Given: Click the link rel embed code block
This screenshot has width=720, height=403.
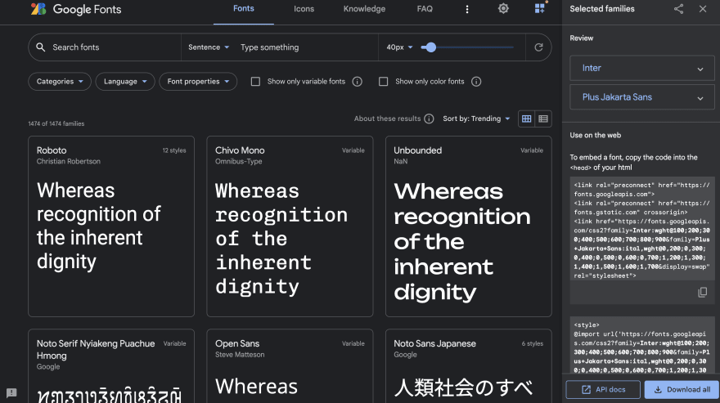Looking at the screenshot, I should point(642,231).
